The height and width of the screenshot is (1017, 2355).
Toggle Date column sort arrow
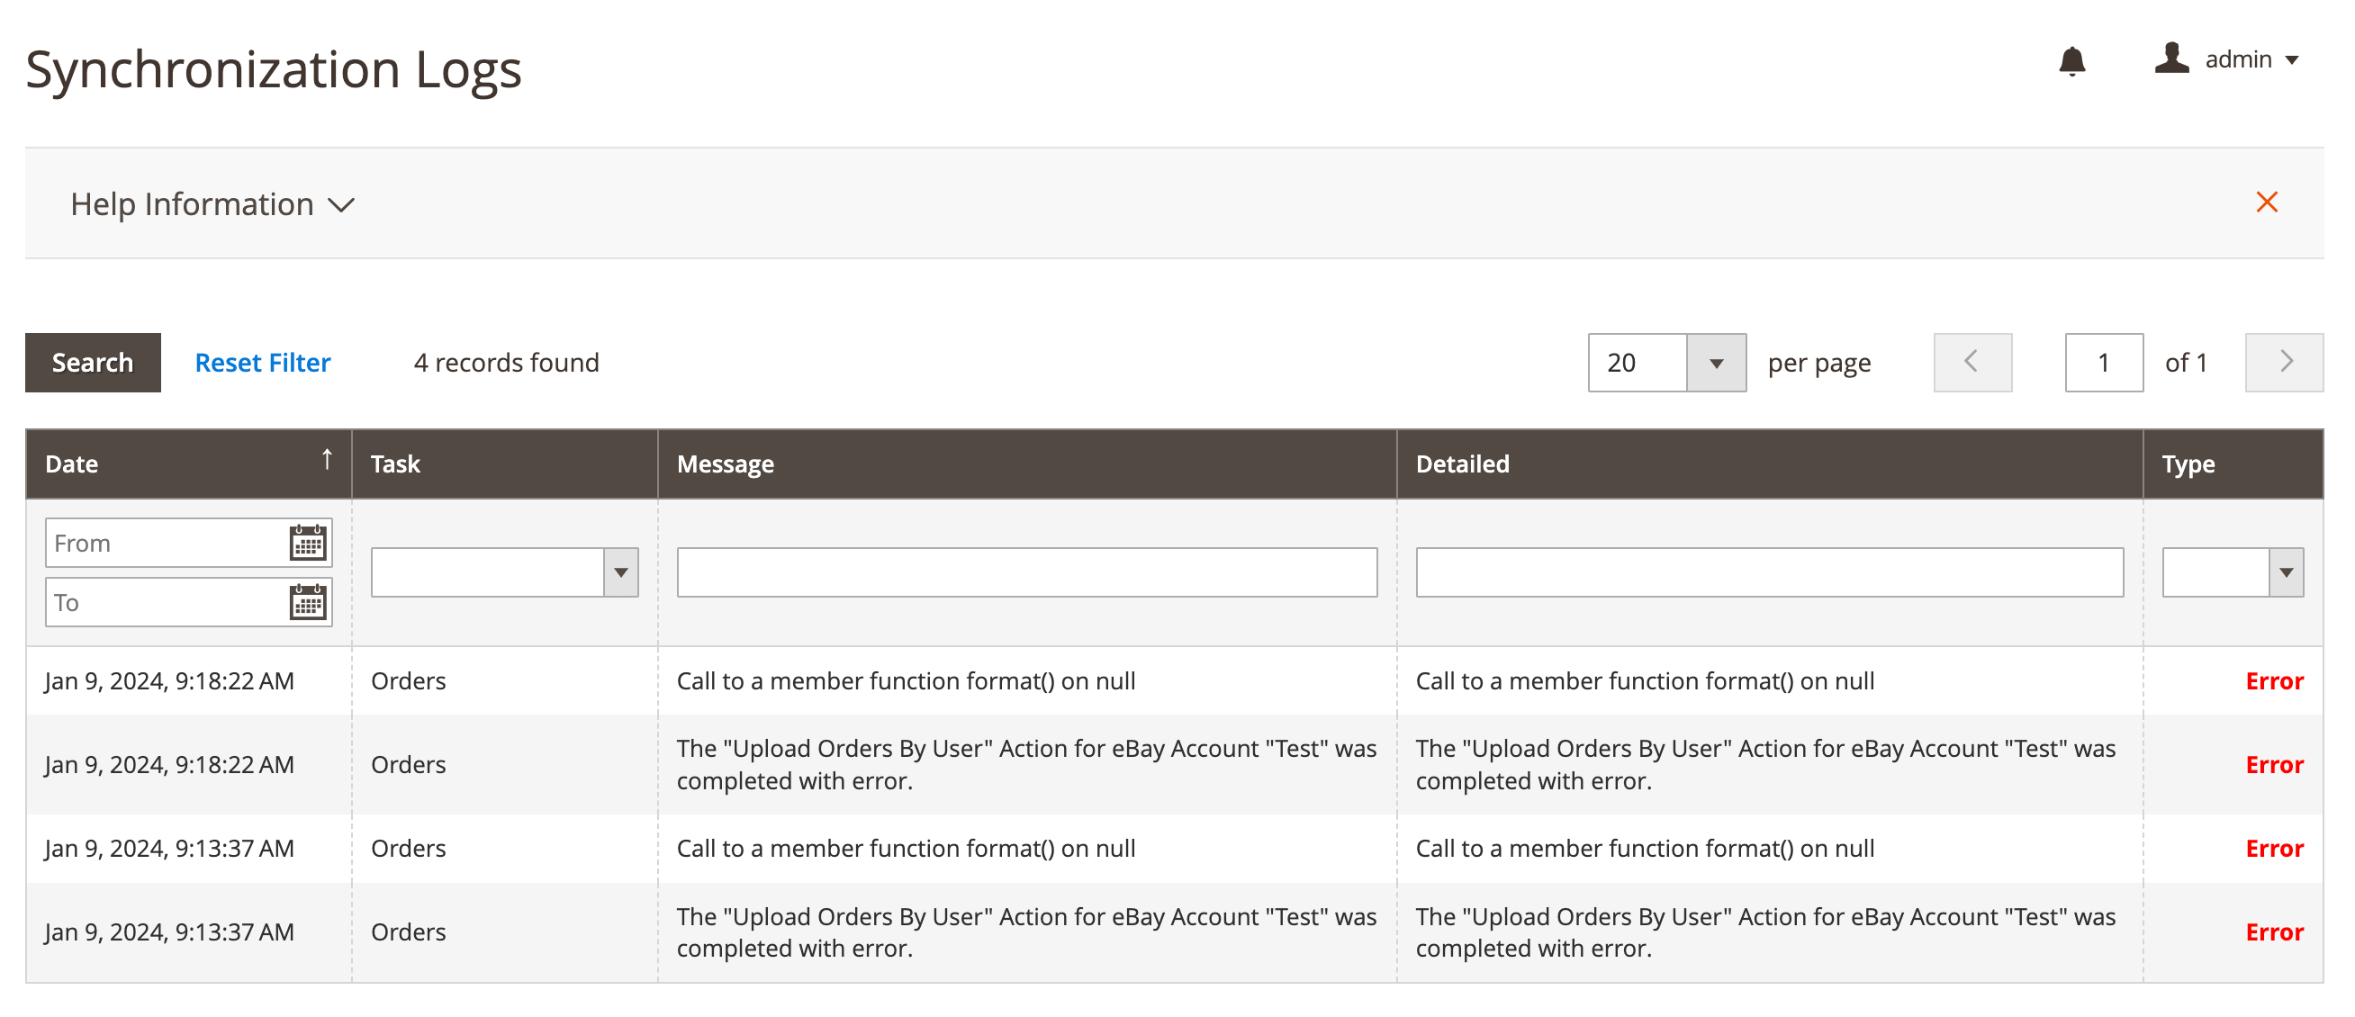point(327,460)
